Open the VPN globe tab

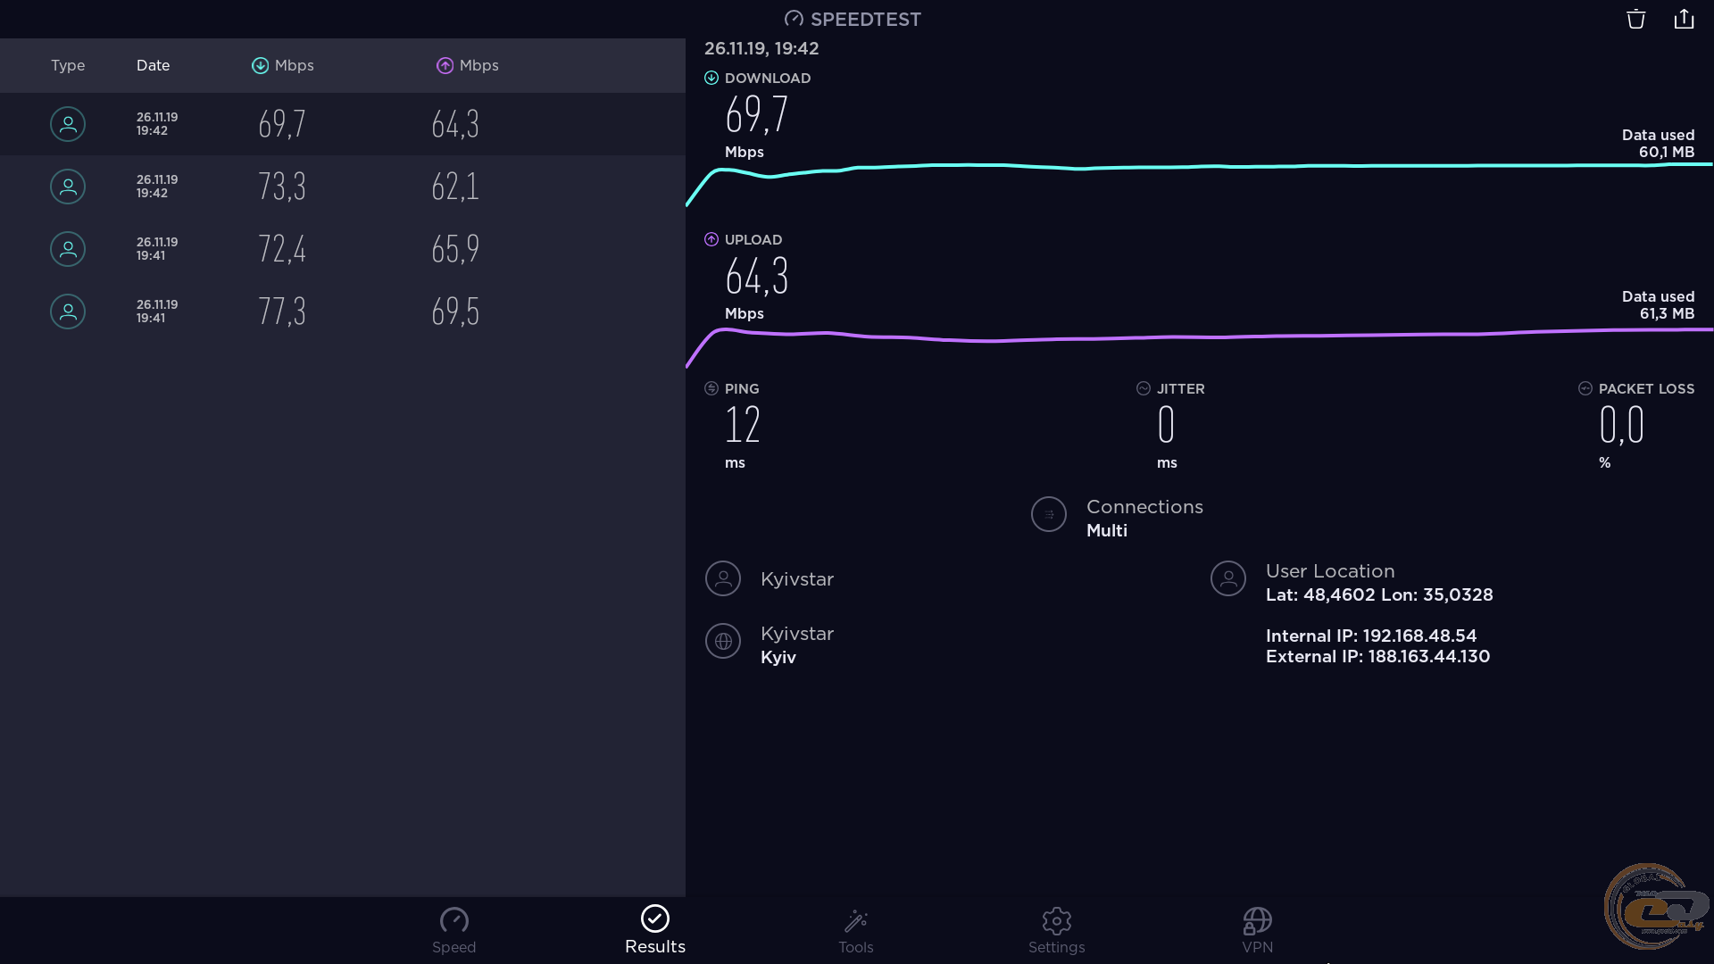coord(1257,930)
